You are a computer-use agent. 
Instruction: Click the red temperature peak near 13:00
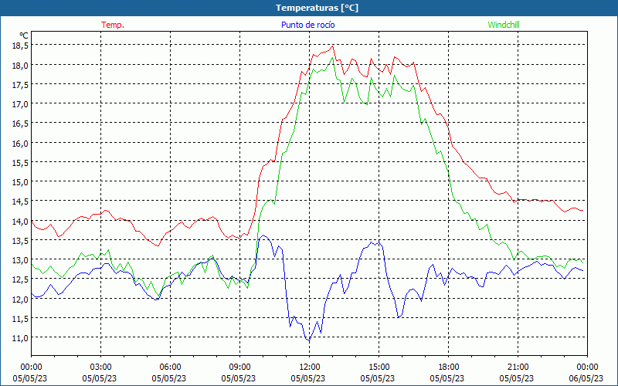(333, 46)
